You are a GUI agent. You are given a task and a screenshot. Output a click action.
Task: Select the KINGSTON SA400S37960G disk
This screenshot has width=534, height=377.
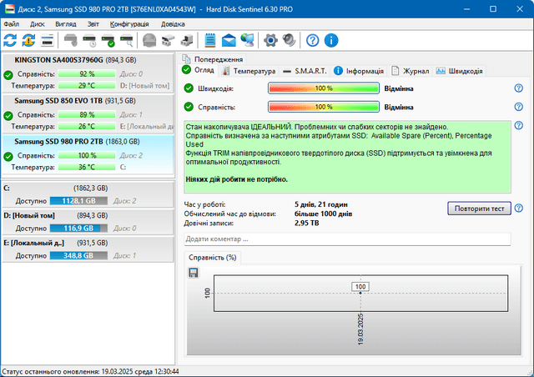[58, 60]
